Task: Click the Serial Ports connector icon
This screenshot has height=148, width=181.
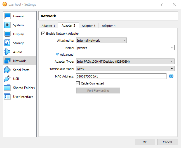Action: (x=7, y=70)
